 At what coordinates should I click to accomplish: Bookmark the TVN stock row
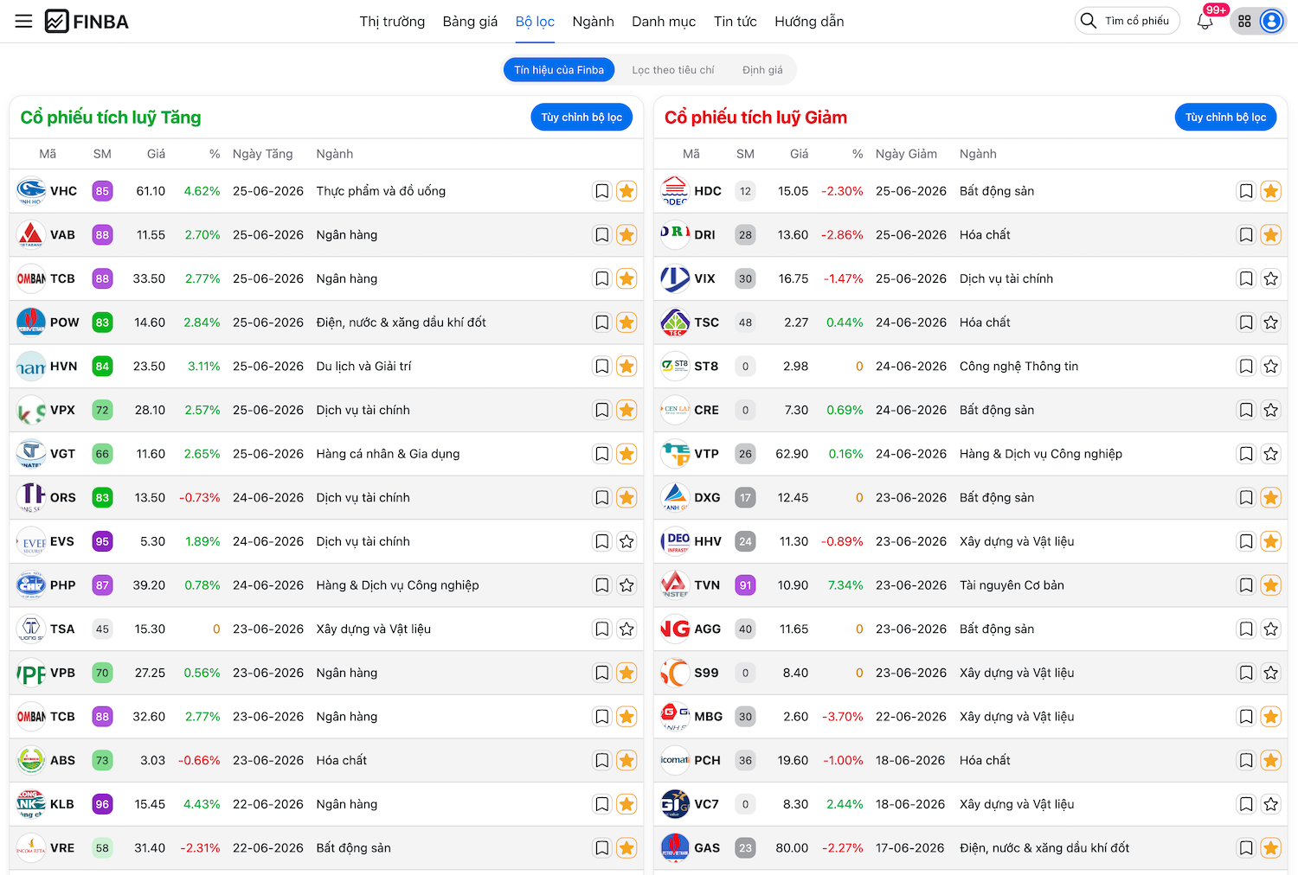[x=1246, y=585]
